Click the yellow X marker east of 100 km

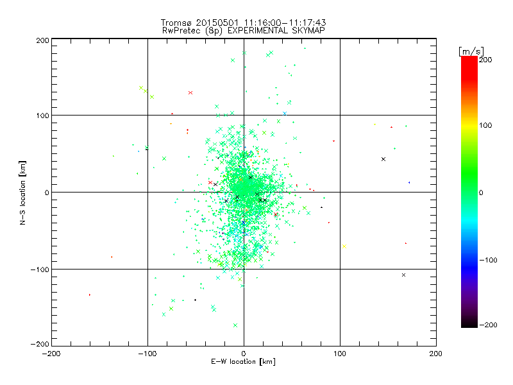pyautogui.click(x=344, y=246)
